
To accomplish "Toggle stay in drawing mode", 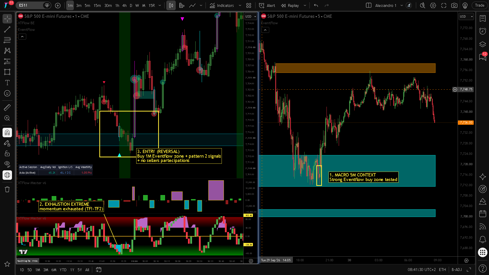I will pyautogui.click(x=7, y=143).
